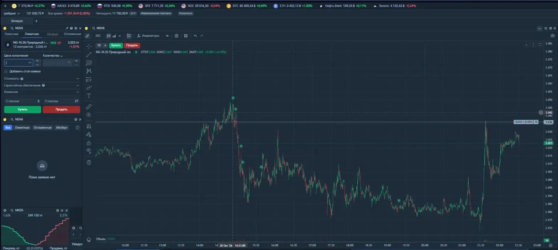Click the red Продать button in order panel
The height and width of the screenshot is (250, 558).
click(x=62, y=109)
